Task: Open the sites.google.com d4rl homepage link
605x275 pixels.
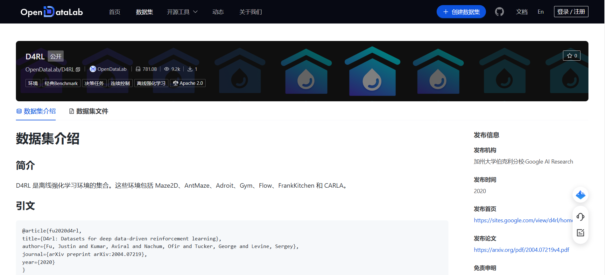Action: (x=523, y=220)
